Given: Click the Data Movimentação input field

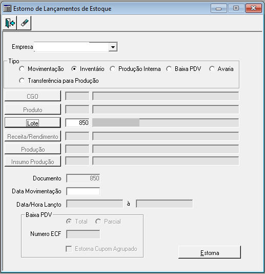Looking at the screenshot, I should (x=83, y=191).
